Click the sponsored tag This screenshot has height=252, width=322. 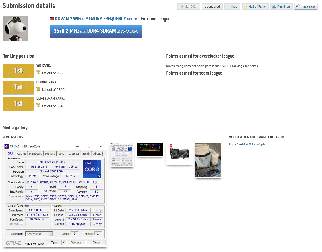click(212, 7)
